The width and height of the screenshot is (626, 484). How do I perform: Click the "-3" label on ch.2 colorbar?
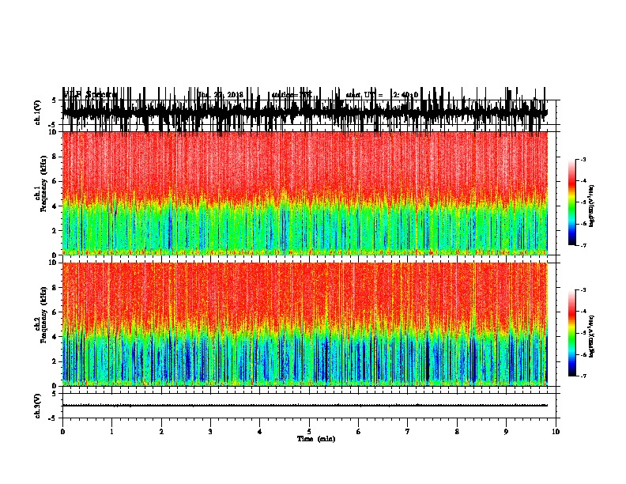(583, 290)
